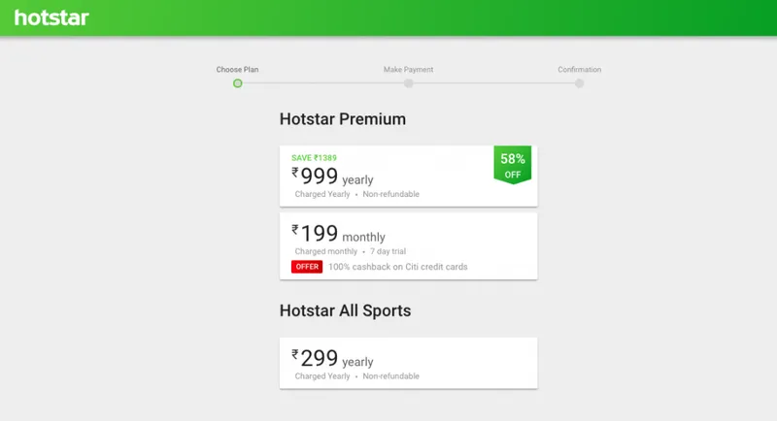This screenshot has width=777, height=421.
Task: Click the hotstar logo
Action: (x=51, y=16)
